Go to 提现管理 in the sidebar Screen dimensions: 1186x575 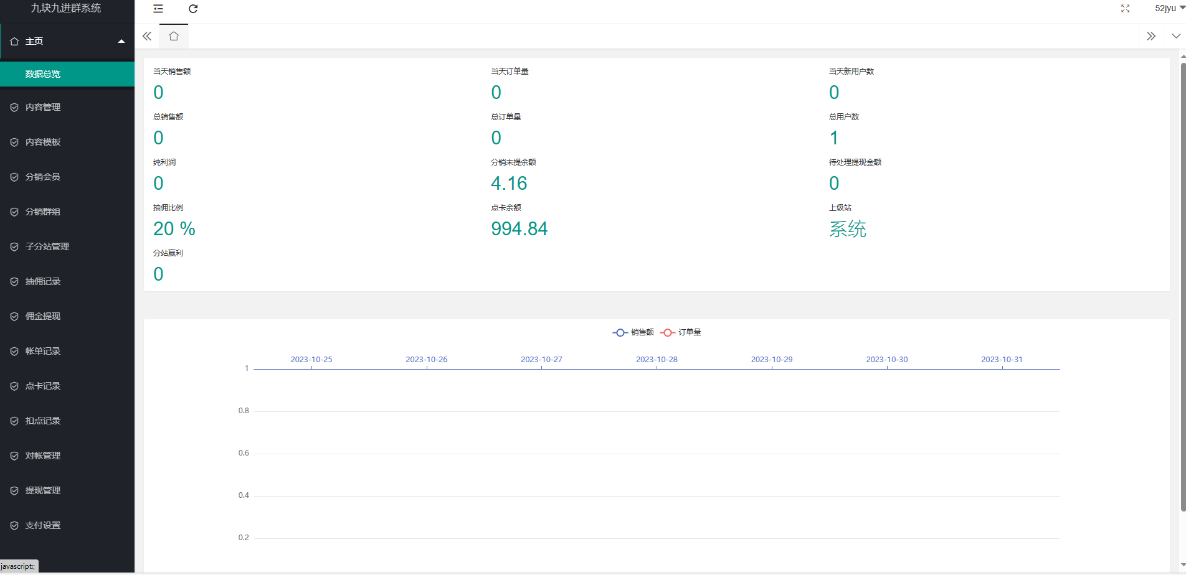tap(43, 490)
